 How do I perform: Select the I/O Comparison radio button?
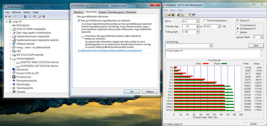click(x=238, y=25)
